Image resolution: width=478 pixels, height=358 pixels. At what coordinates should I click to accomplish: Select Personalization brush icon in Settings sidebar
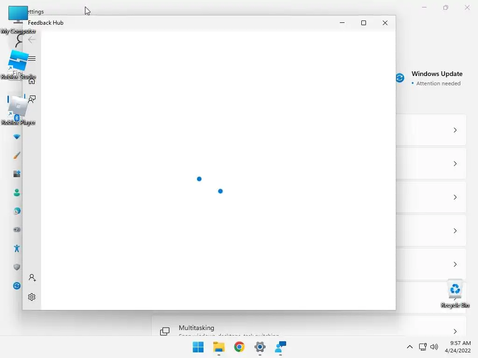coord(17,155)
